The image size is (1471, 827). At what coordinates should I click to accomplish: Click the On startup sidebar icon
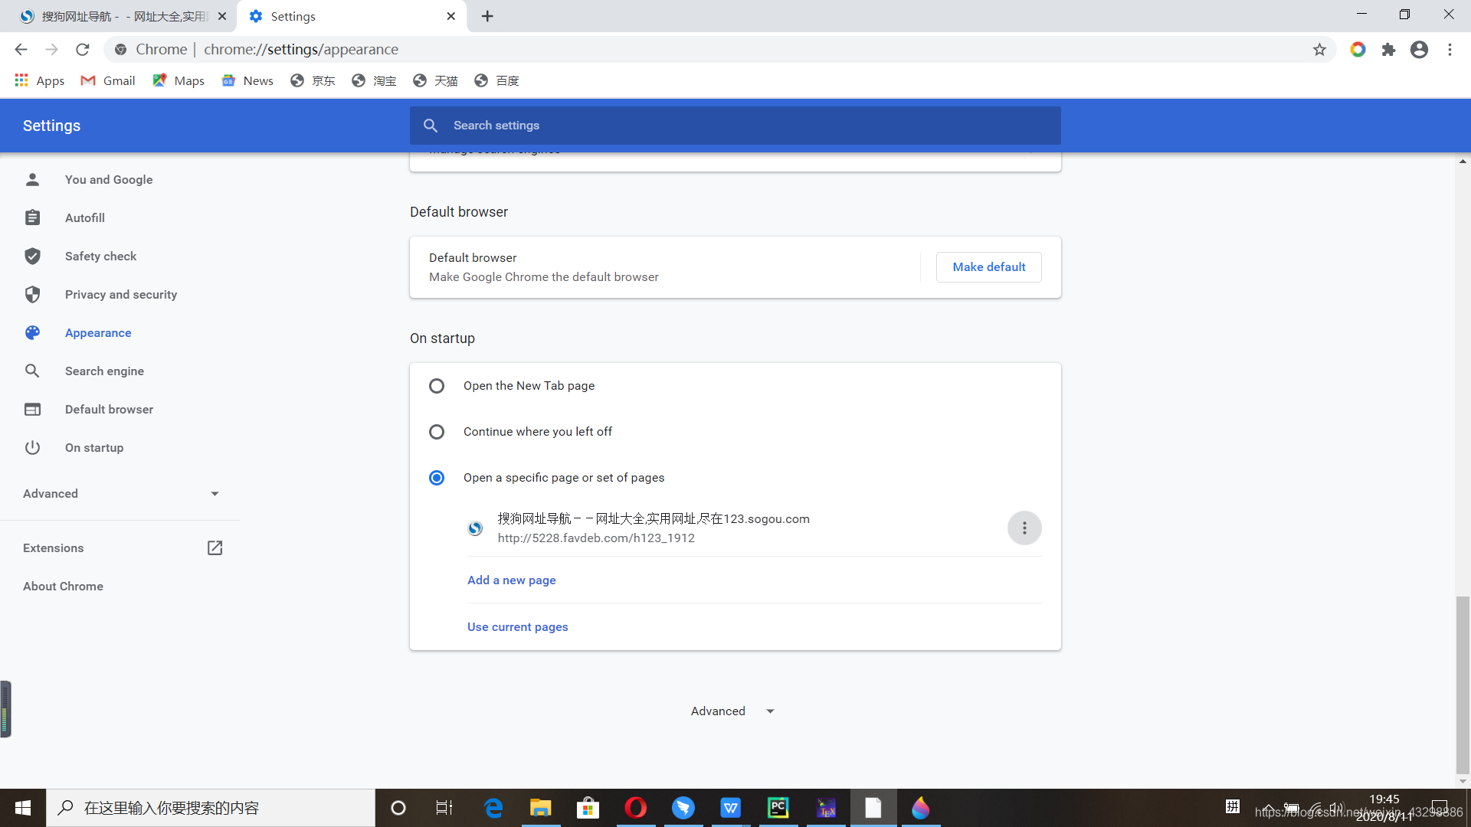pyautogui.click(x=32, y=447)
